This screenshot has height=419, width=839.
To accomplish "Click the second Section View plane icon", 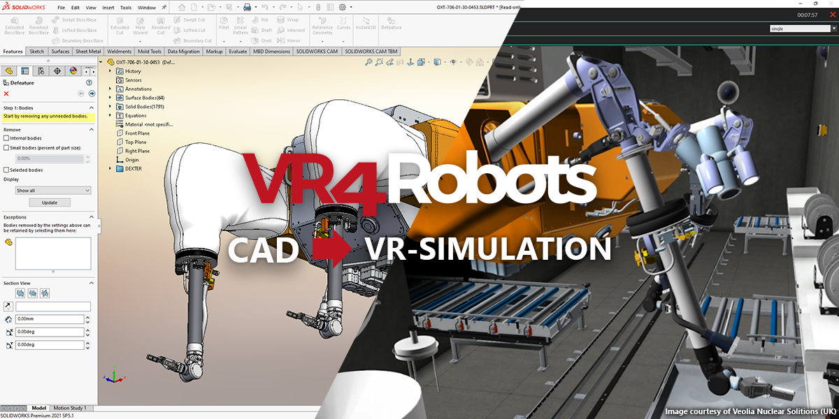I will click(32, 293).
